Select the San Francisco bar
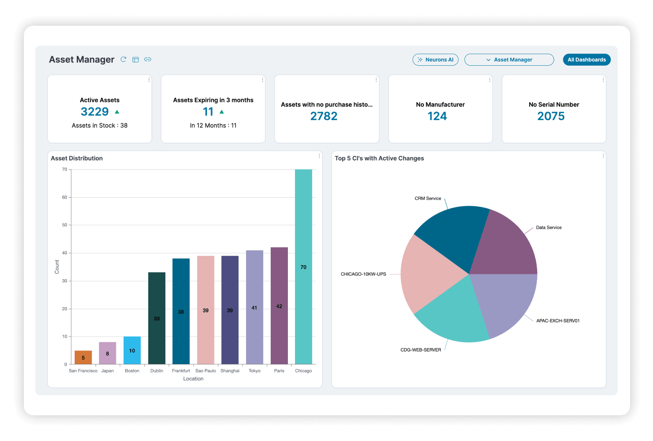Image resolution: width=653 pixels, height=441 pixels. tap(83, 357)
